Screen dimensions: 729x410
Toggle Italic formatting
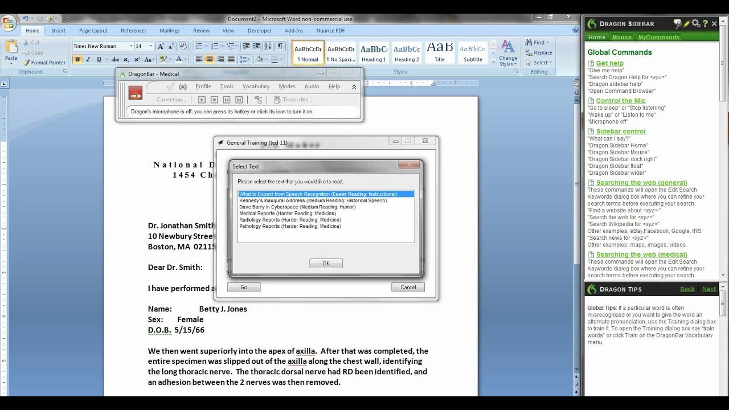coord(88,59)
